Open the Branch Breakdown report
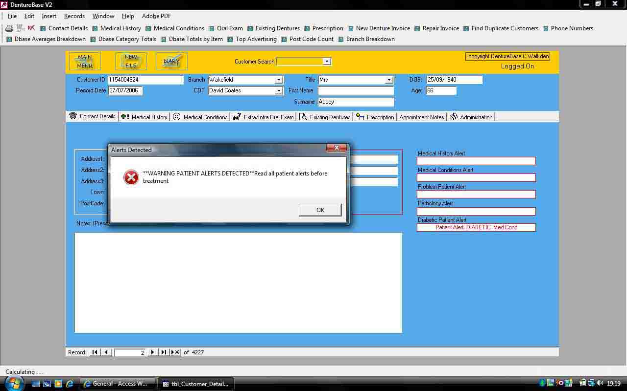Image resolution: width=627 pixels, height=391 pixels. pos(366,39)
